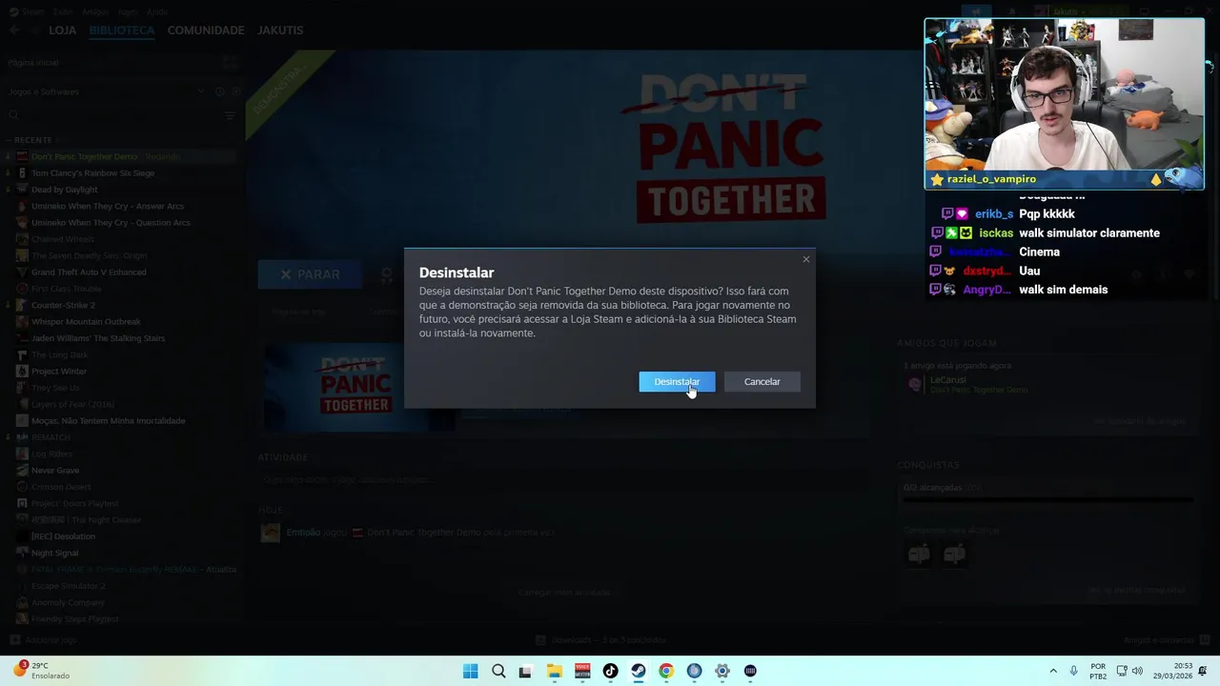Viewport: 1220px width, 686px height.
Task: Open game settings gear beside PARAR
Action: [x=387, y=274]
